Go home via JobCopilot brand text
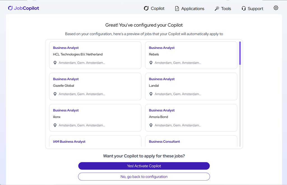Screen dimensions: 287x185 [27, 8]
